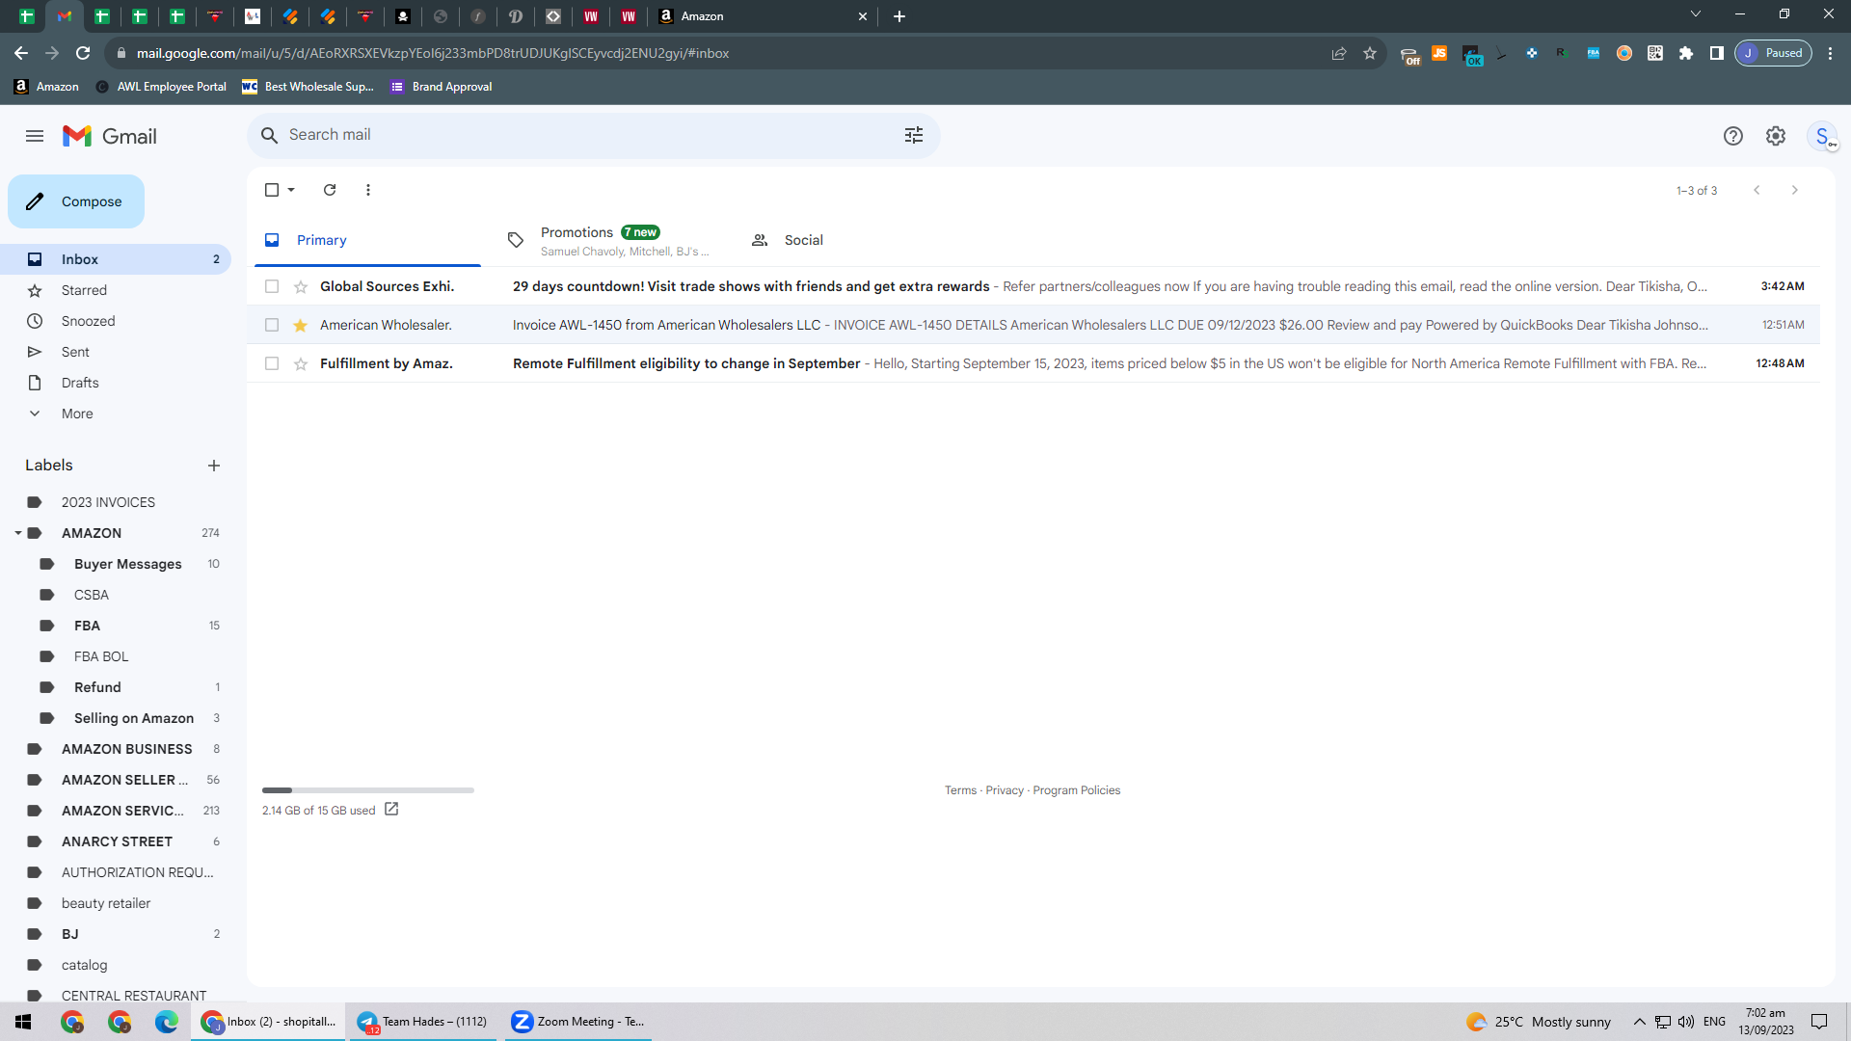The height and width of the screenshot is (1041, 1851).
Task: Open the Inbox folder
Action: (116, 259)
